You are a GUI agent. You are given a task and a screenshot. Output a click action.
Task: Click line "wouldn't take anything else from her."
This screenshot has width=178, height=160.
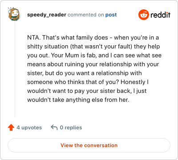pyautogui.click(x=78, y=100)
